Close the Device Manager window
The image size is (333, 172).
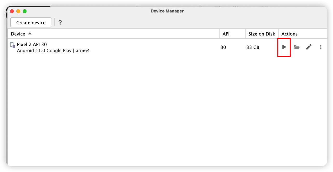click(12, 11)
